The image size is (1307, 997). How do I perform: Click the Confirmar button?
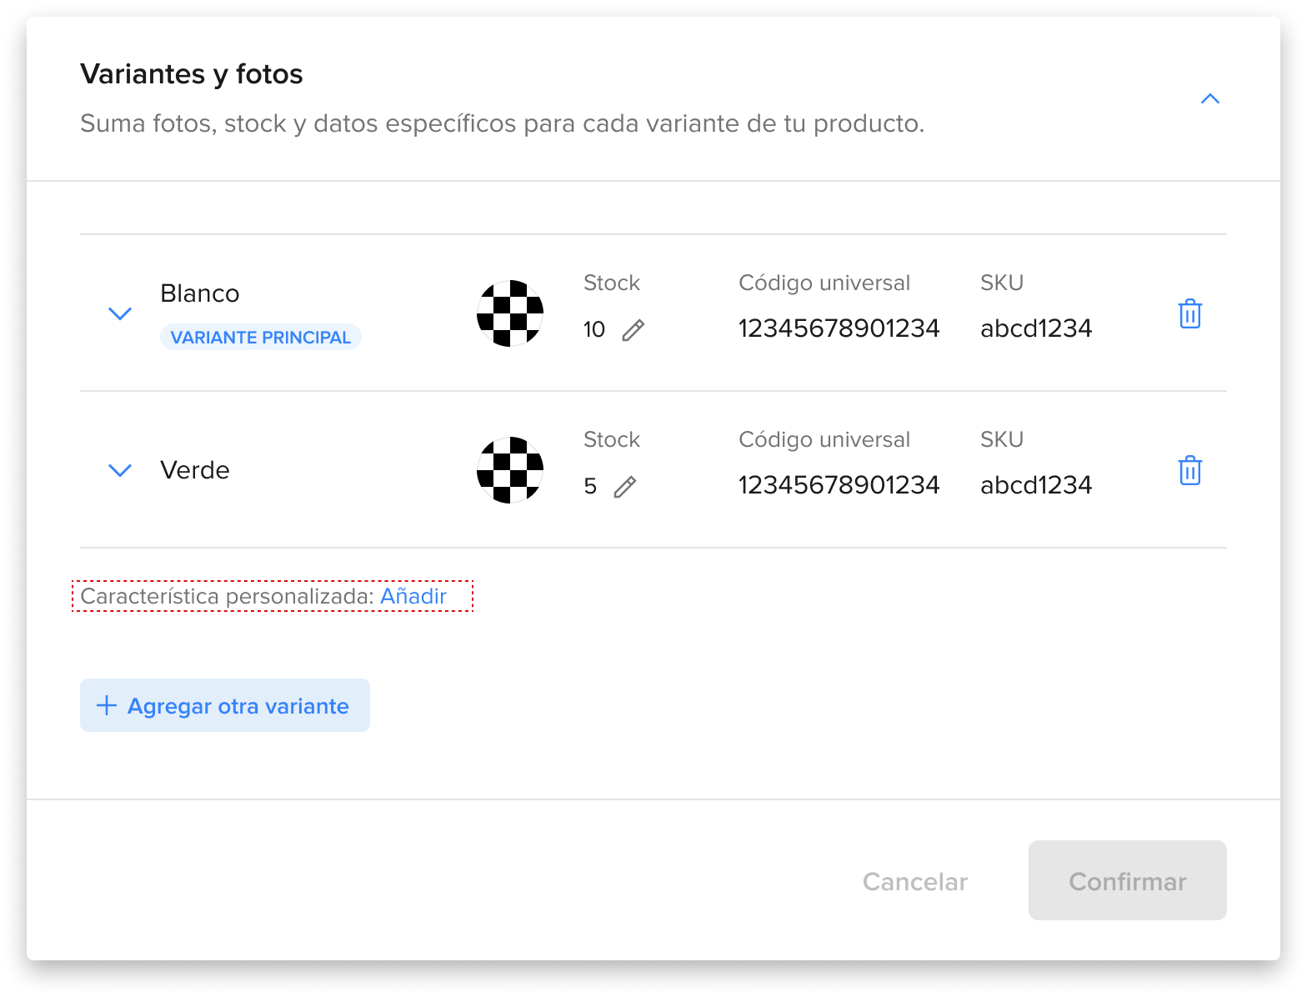[1128, 880]
